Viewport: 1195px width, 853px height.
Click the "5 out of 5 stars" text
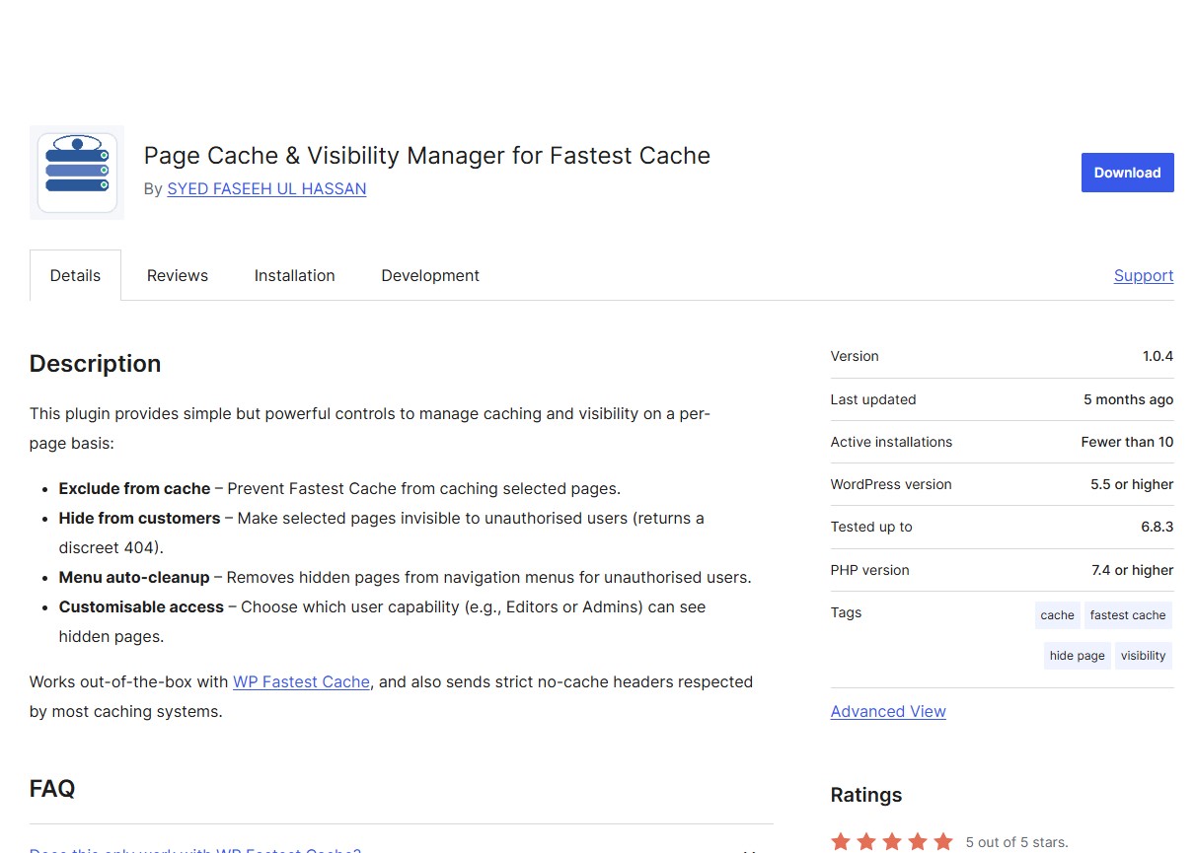click(x=1016, y=842)
